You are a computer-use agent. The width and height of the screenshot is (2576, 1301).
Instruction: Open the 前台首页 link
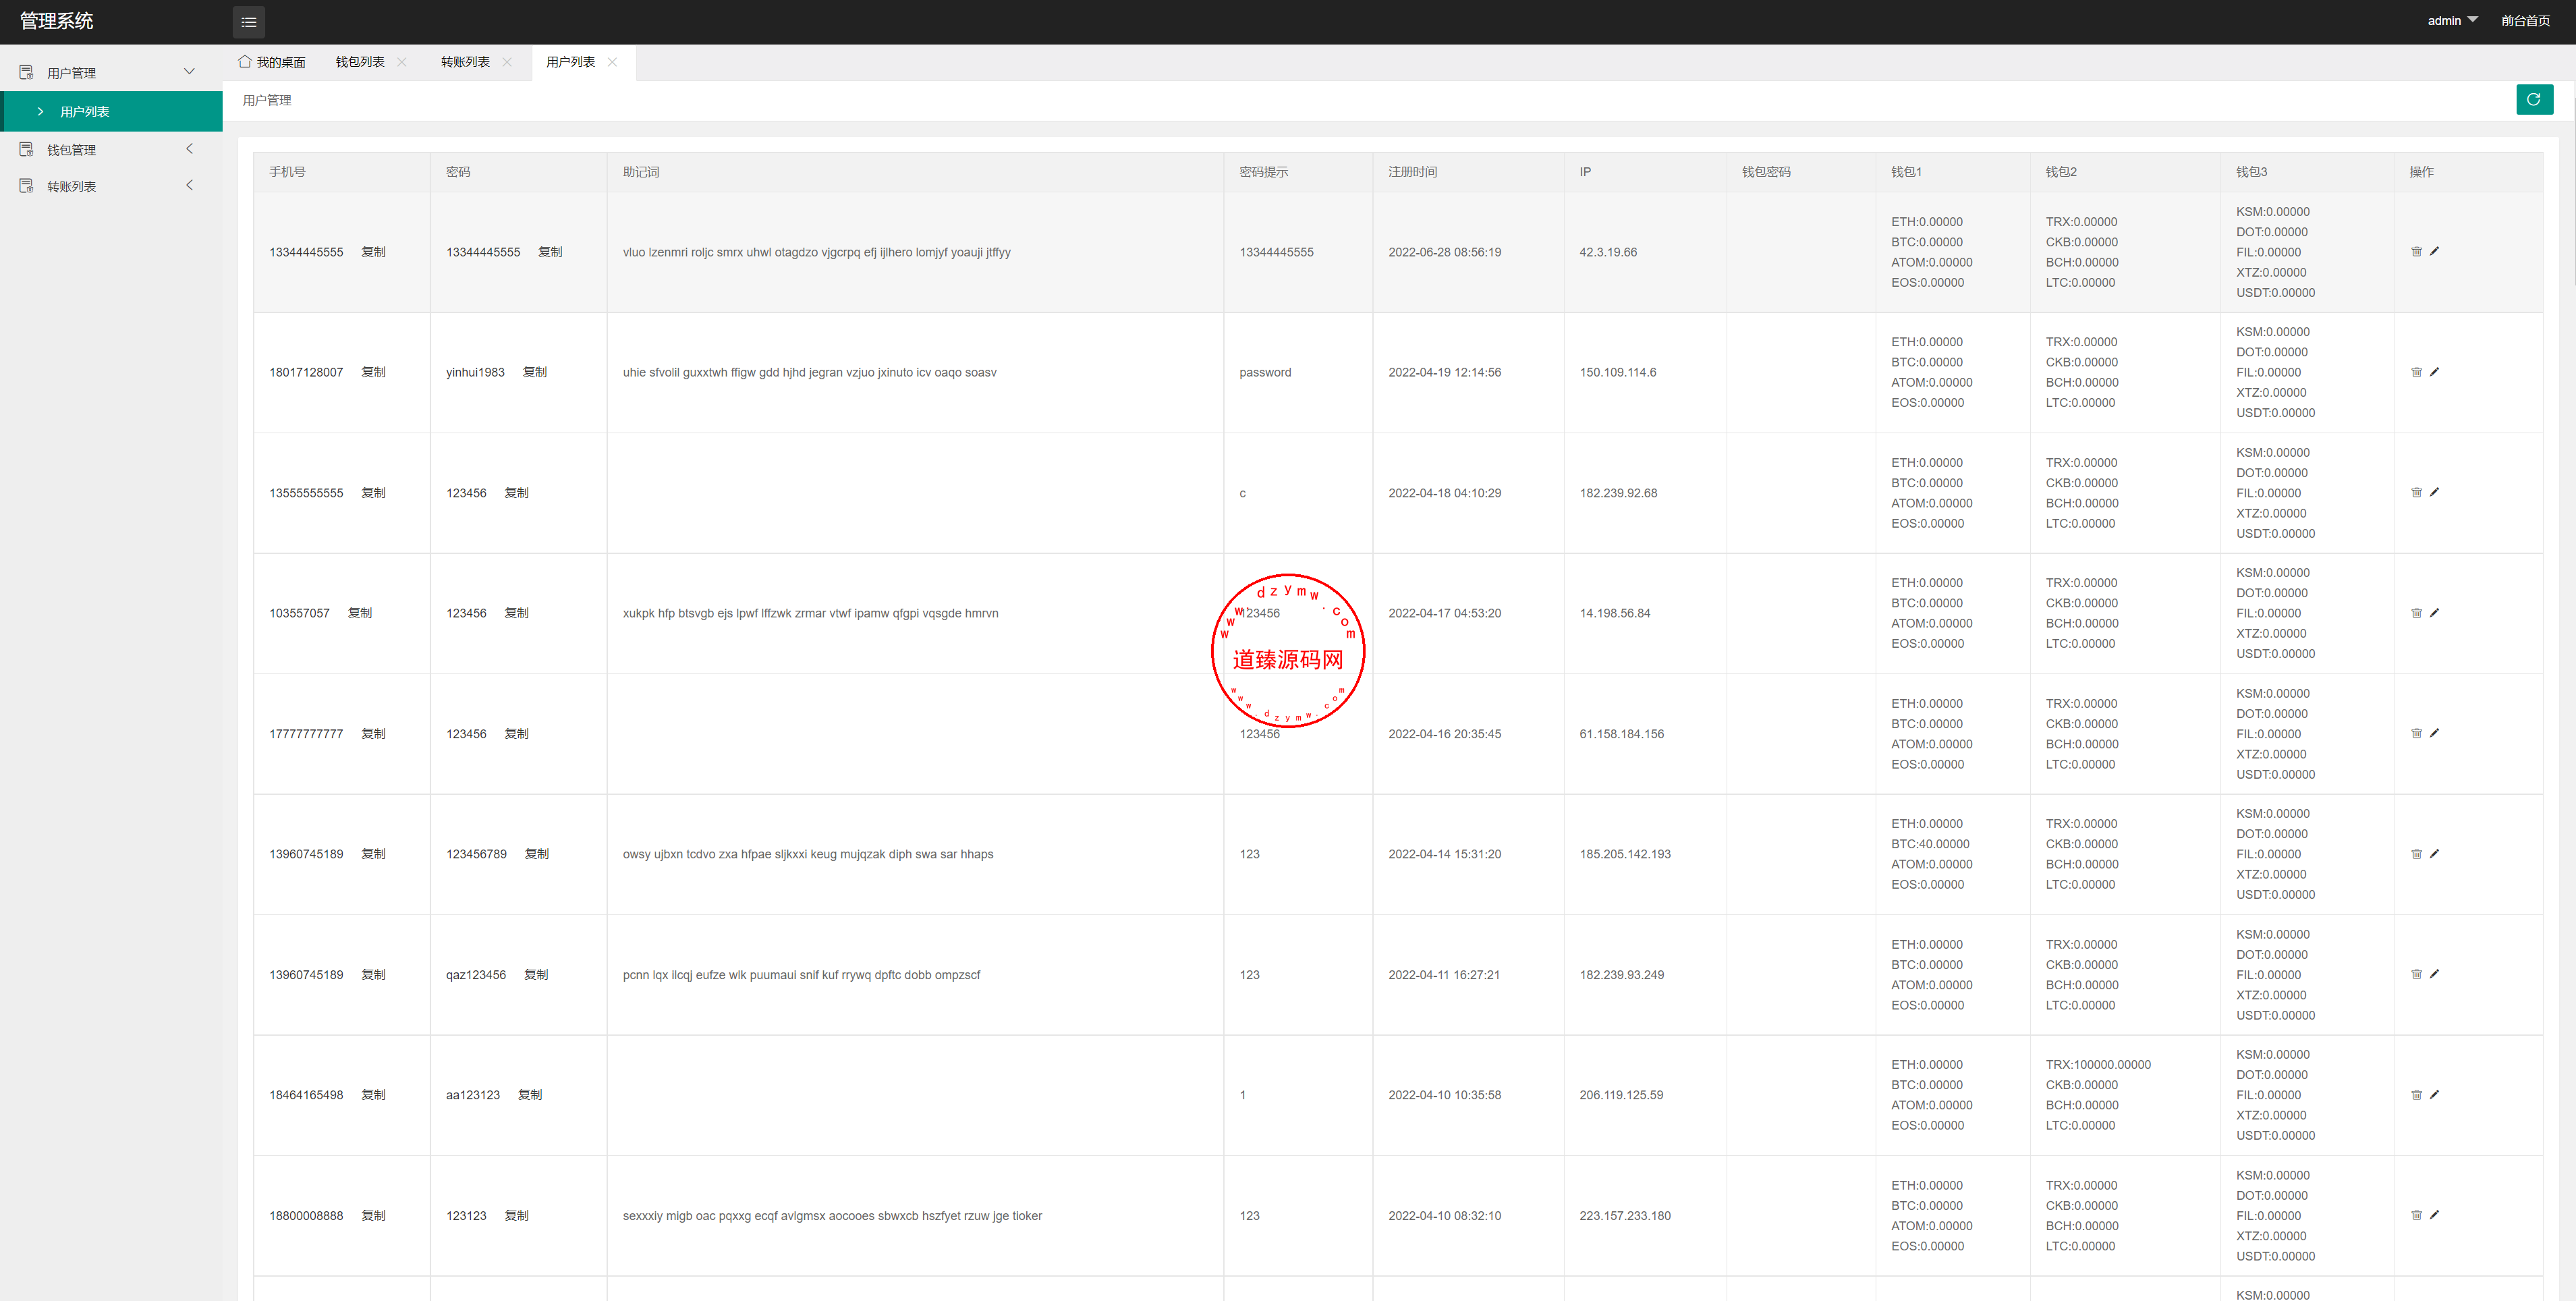coord(2525,21)
